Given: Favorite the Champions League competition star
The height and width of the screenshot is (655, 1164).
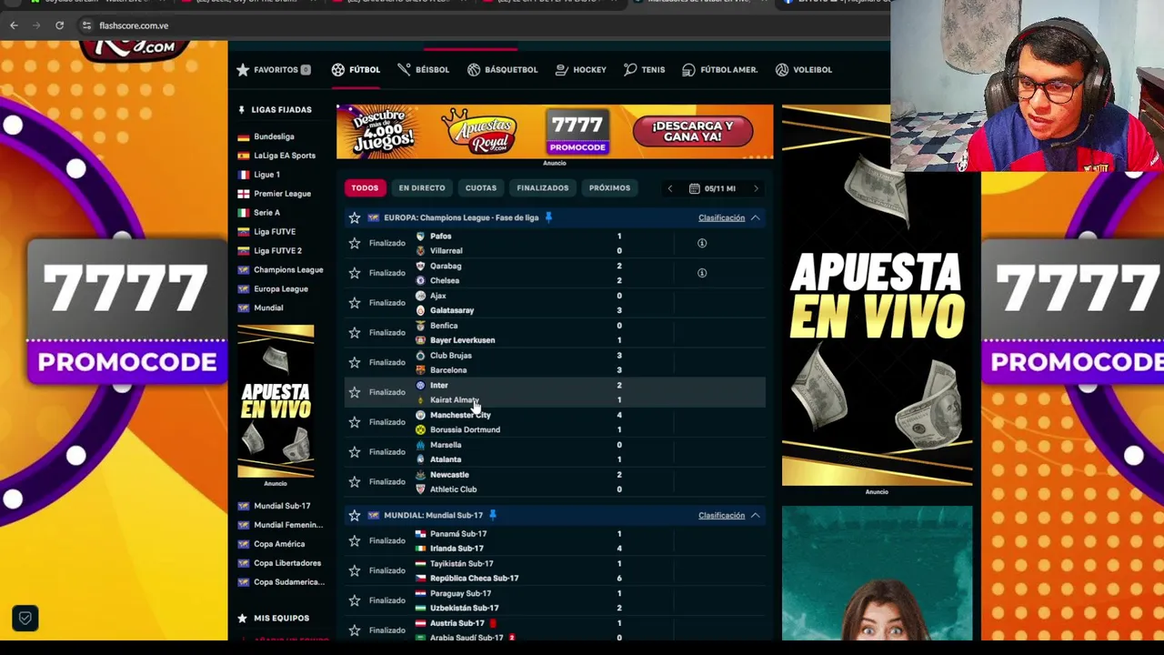Looking at the screenshot, I should (x=355, y=217).
